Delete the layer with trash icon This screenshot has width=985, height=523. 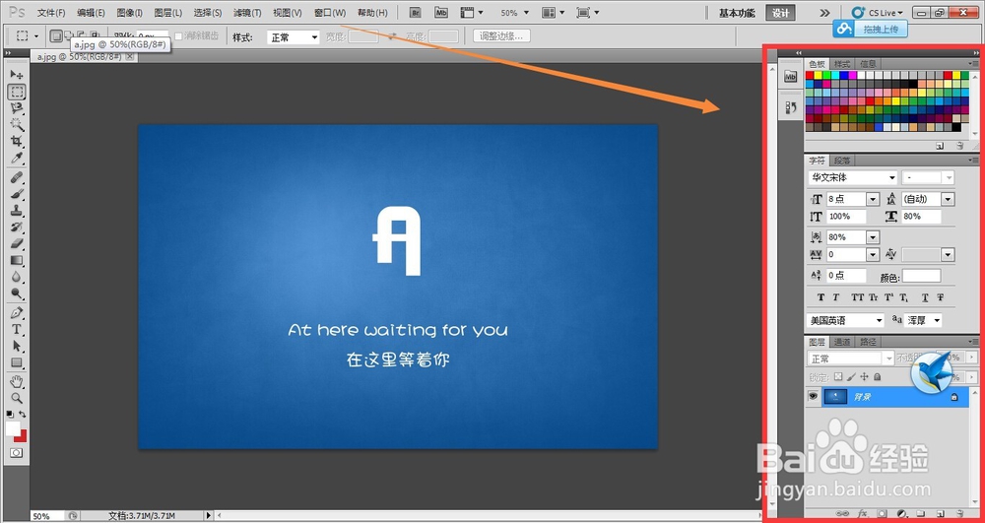tap(959, 513)
